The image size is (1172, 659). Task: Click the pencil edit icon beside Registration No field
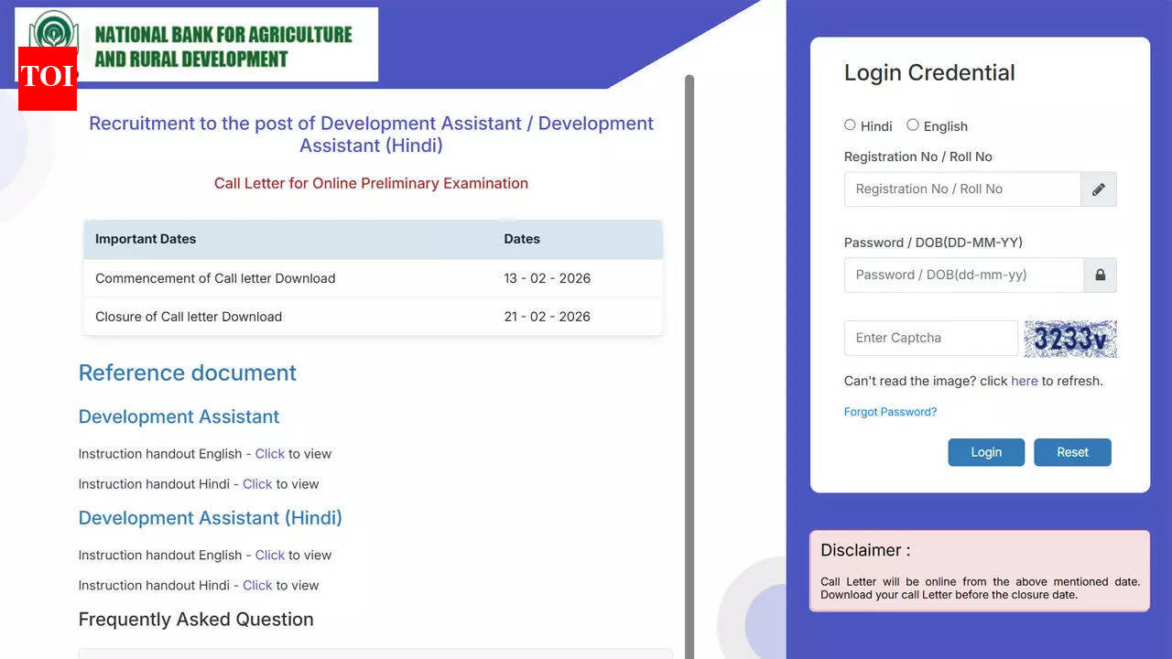[x=1098, y=189]
